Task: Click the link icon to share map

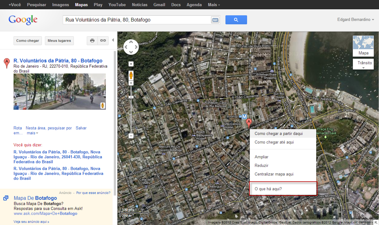Action: [x=103, y=41]
